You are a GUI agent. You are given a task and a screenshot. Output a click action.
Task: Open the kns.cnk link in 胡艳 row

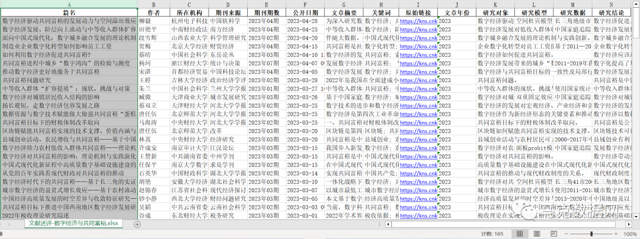click(x=418, y=182)
